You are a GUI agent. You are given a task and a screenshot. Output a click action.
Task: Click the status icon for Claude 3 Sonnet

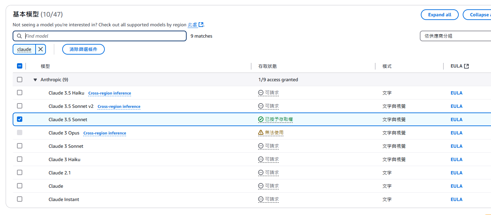click(261, 146)
